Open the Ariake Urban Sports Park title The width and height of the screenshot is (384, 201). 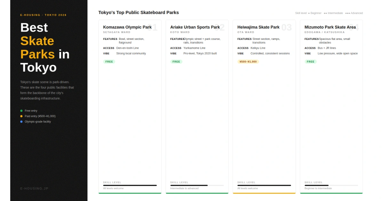(x=195, y=27)
